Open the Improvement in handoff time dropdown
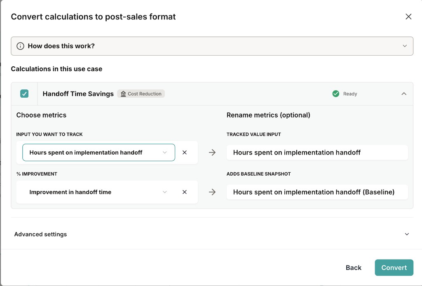This screenshot has height=286, width=422. [x=98, y=192]
